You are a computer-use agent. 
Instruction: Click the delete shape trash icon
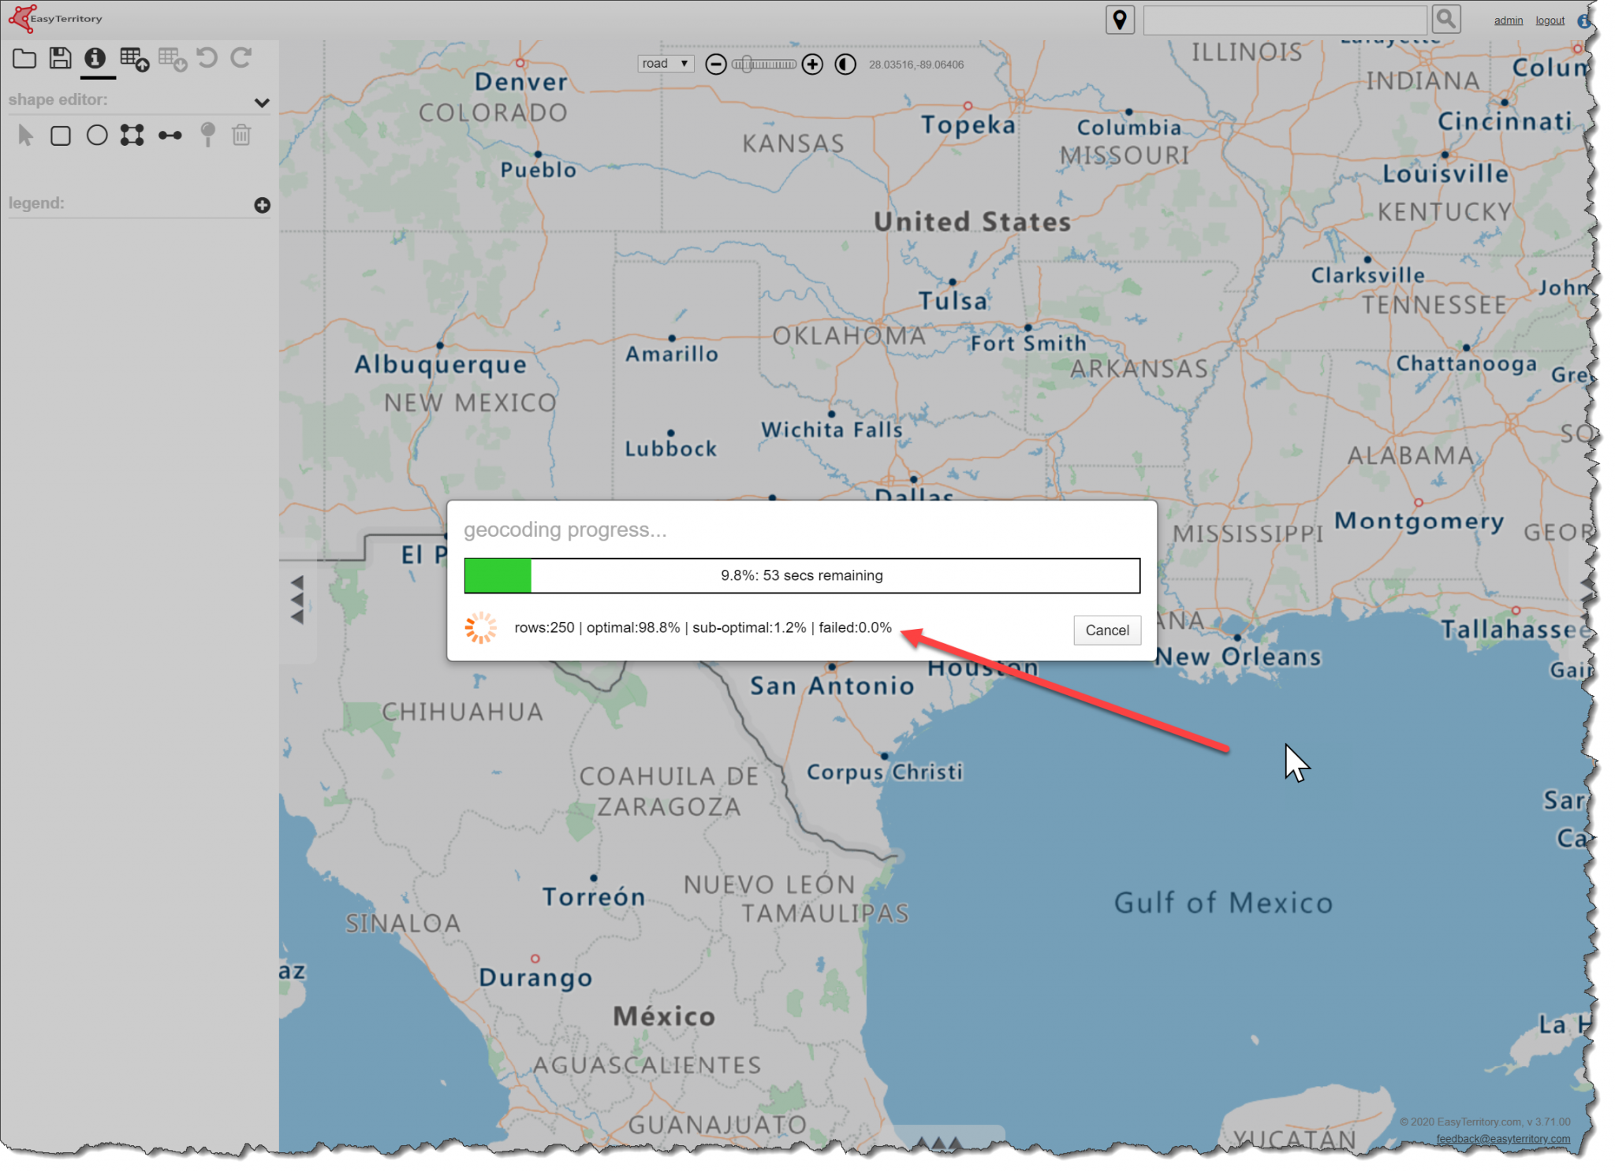241,135
